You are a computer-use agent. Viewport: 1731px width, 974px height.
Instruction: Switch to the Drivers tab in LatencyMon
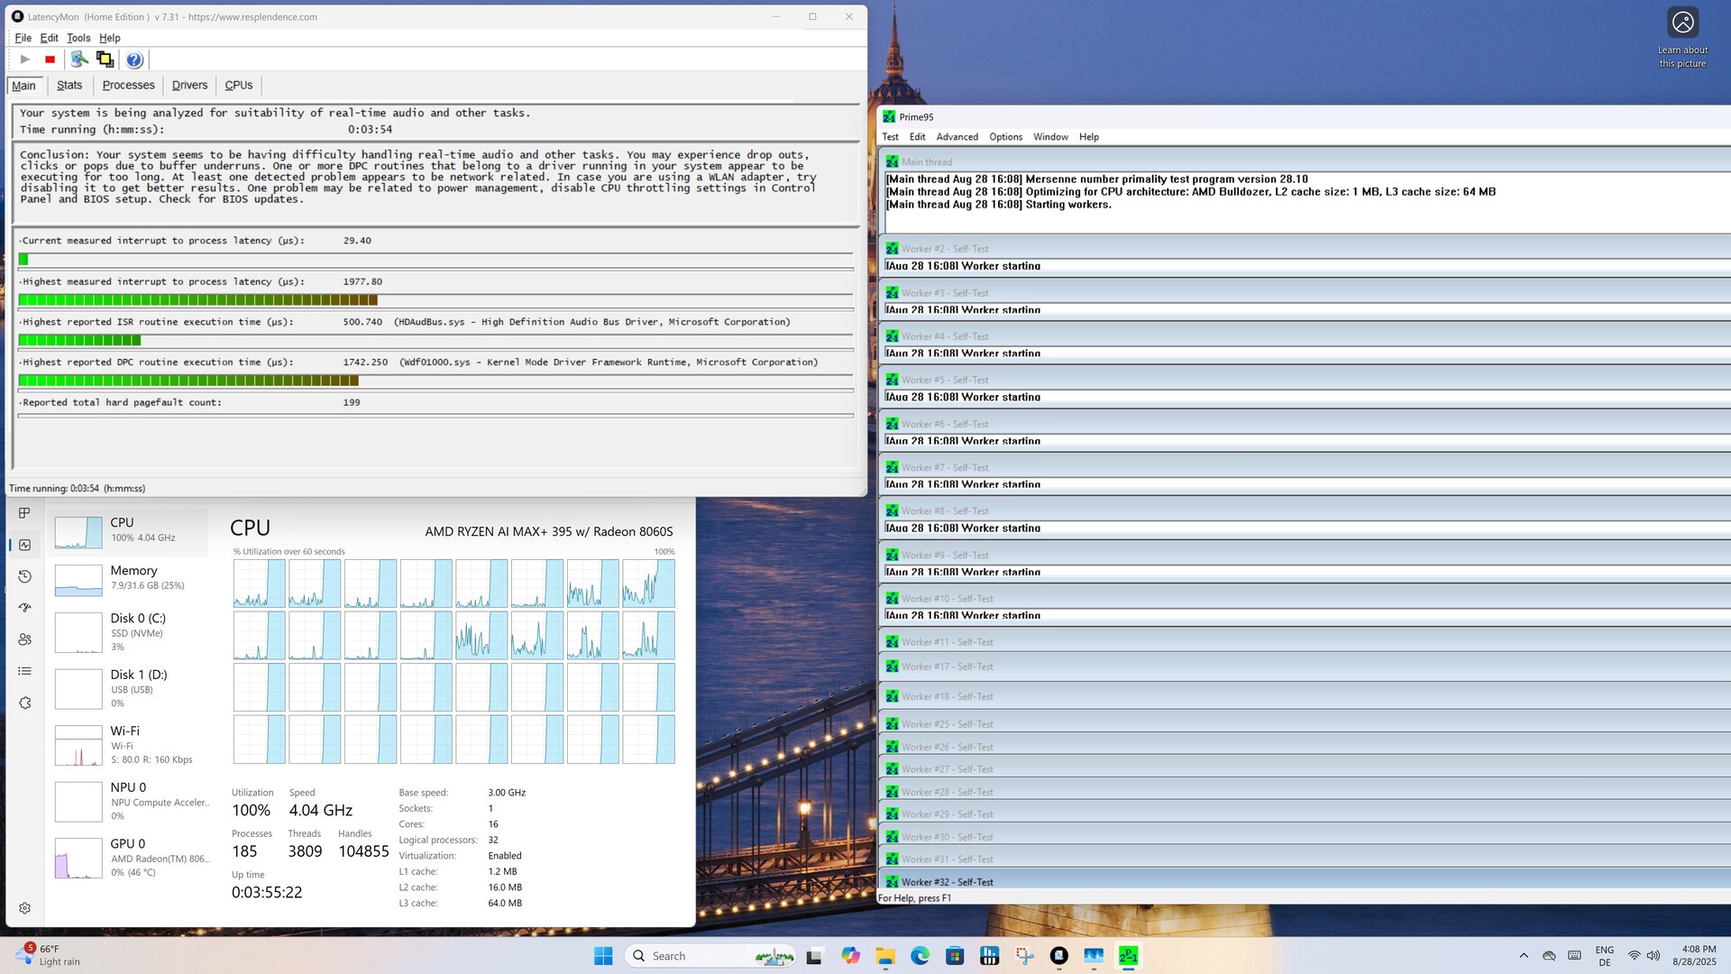click(x=189, y=85)
